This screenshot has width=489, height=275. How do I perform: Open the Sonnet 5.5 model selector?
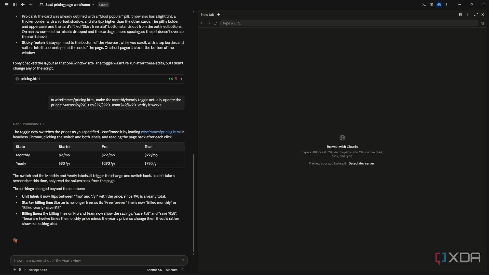pos(154,270)
